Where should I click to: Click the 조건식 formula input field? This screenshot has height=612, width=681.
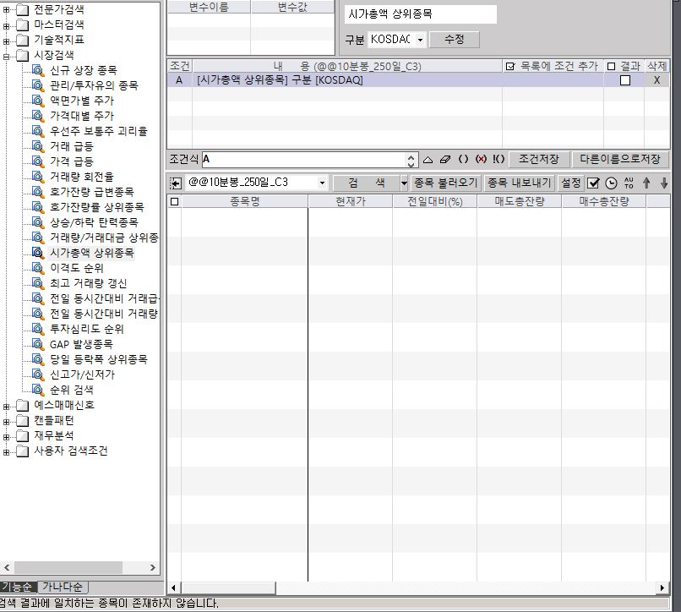pos(302,159)
